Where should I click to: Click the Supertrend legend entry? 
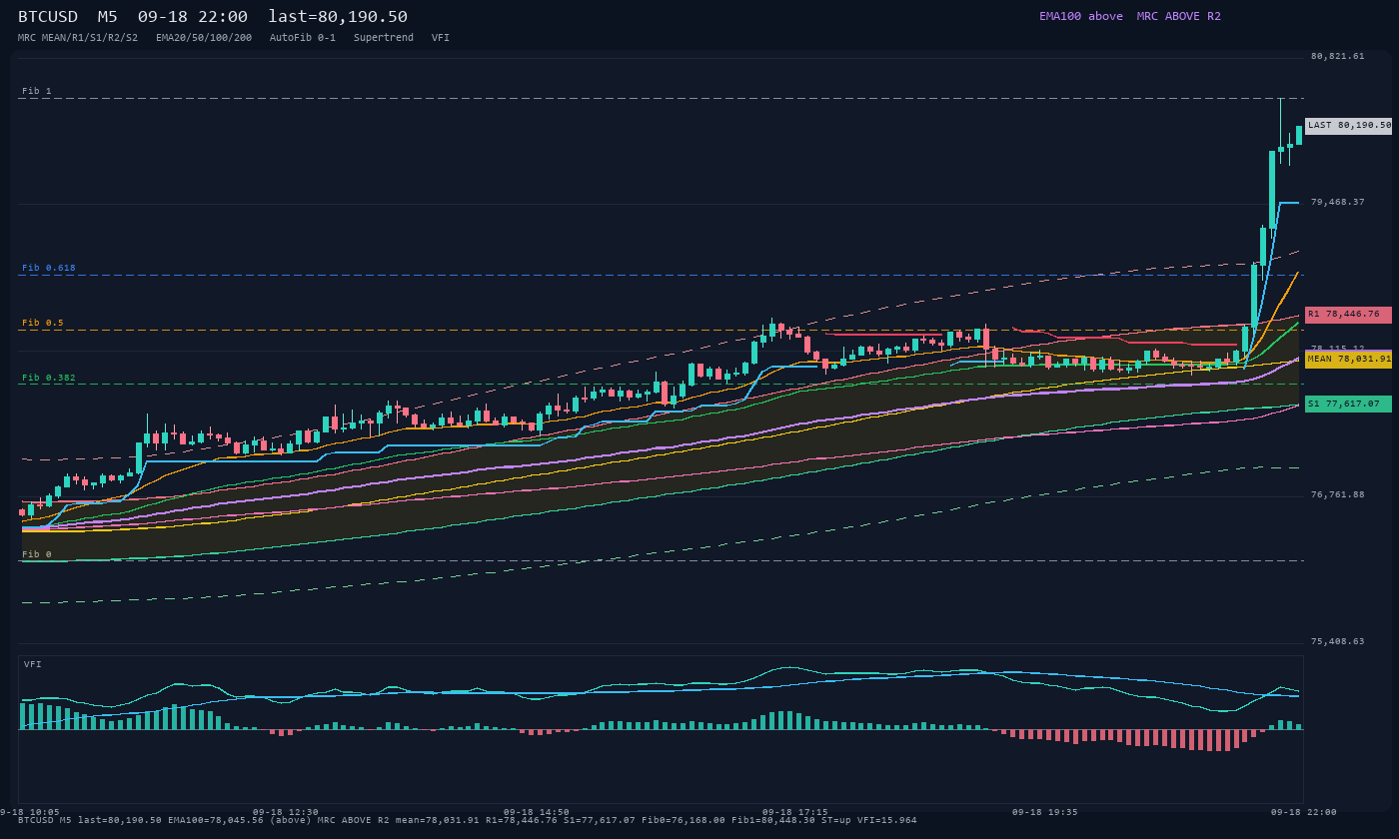pyautogui.click(x=384, y=38)
